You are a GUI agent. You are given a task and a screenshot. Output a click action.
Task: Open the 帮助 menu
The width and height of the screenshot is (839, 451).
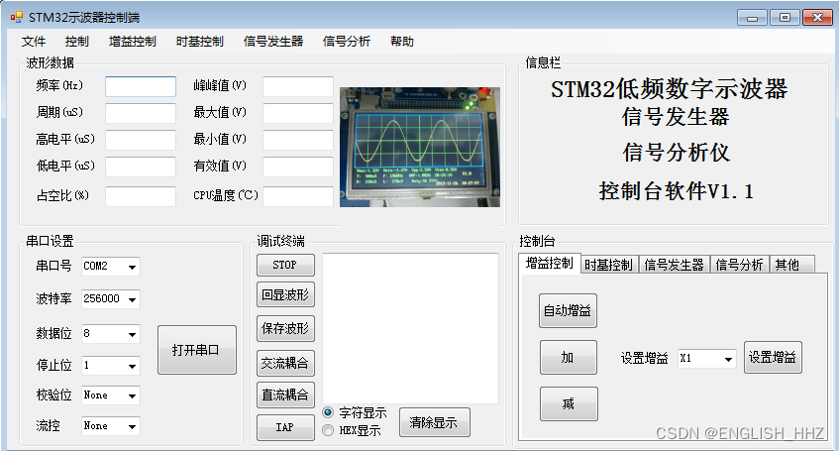(x=402, y=42)
